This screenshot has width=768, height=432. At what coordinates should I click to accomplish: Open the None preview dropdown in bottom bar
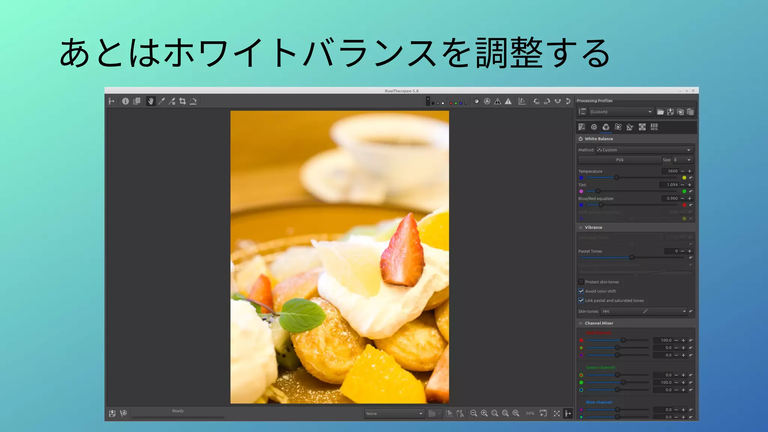click(394, 414)
